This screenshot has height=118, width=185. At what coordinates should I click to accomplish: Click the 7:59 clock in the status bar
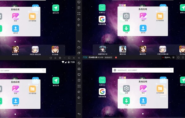(73, 62)
